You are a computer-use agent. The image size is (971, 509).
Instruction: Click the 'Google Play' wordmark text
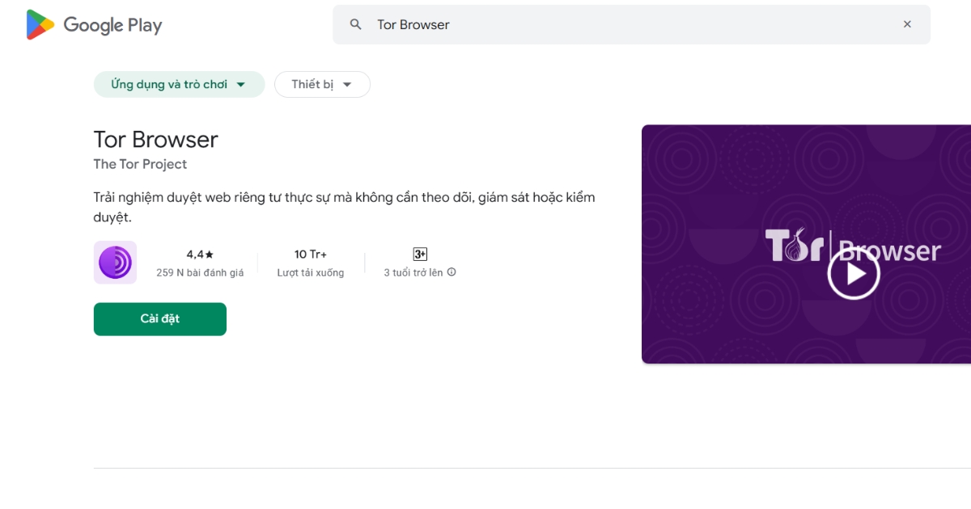(112, 25)
